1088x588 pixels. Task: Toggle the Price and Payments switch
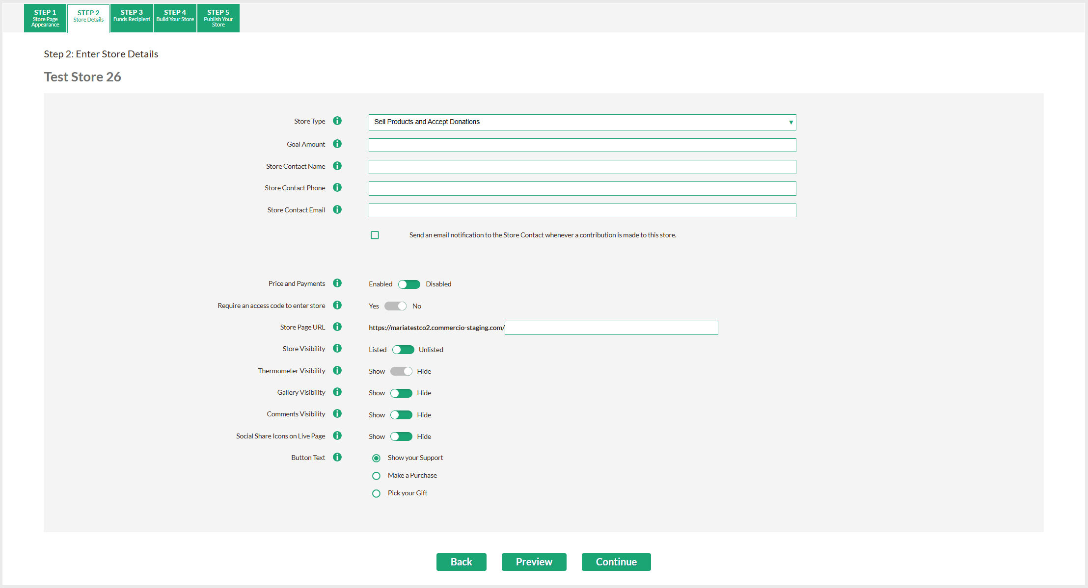(409, 284)
